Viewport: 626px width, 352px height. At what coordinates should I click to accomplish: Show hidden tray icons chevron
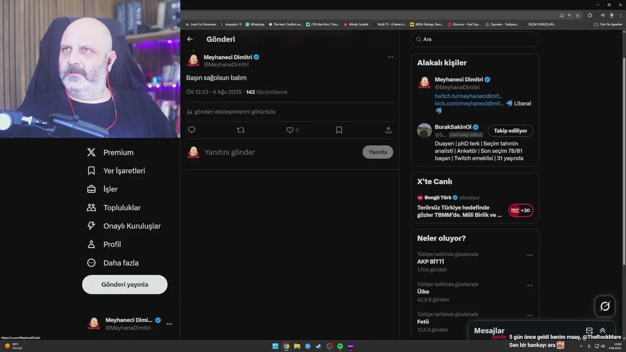581,346
